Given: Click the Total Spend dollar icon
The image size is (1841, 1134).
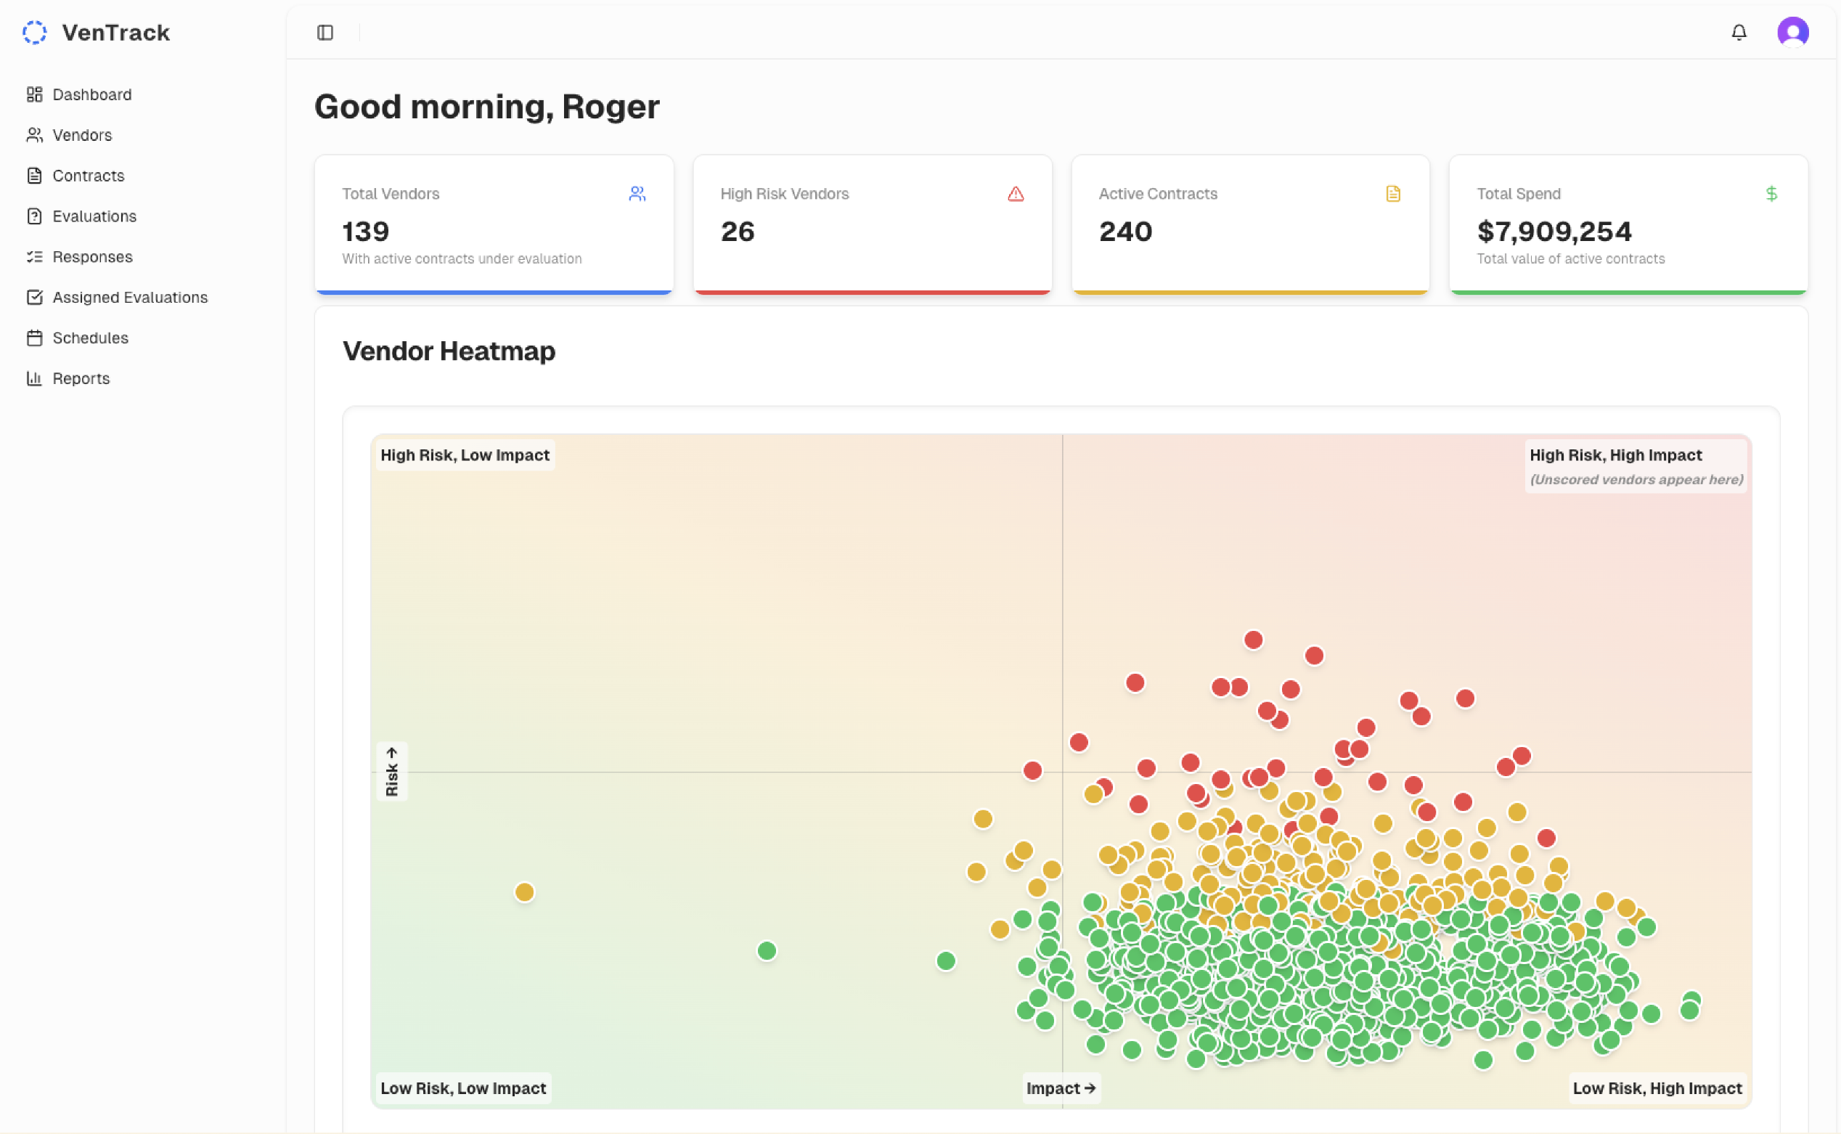Looking at the screenshot, I should (x=1771, y=194).
